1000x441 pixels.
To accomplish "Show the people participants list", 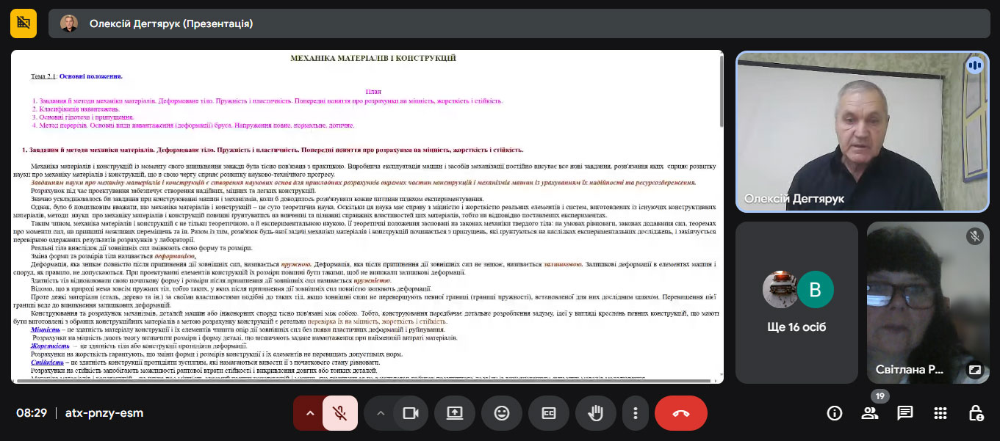I will [869, 413].
